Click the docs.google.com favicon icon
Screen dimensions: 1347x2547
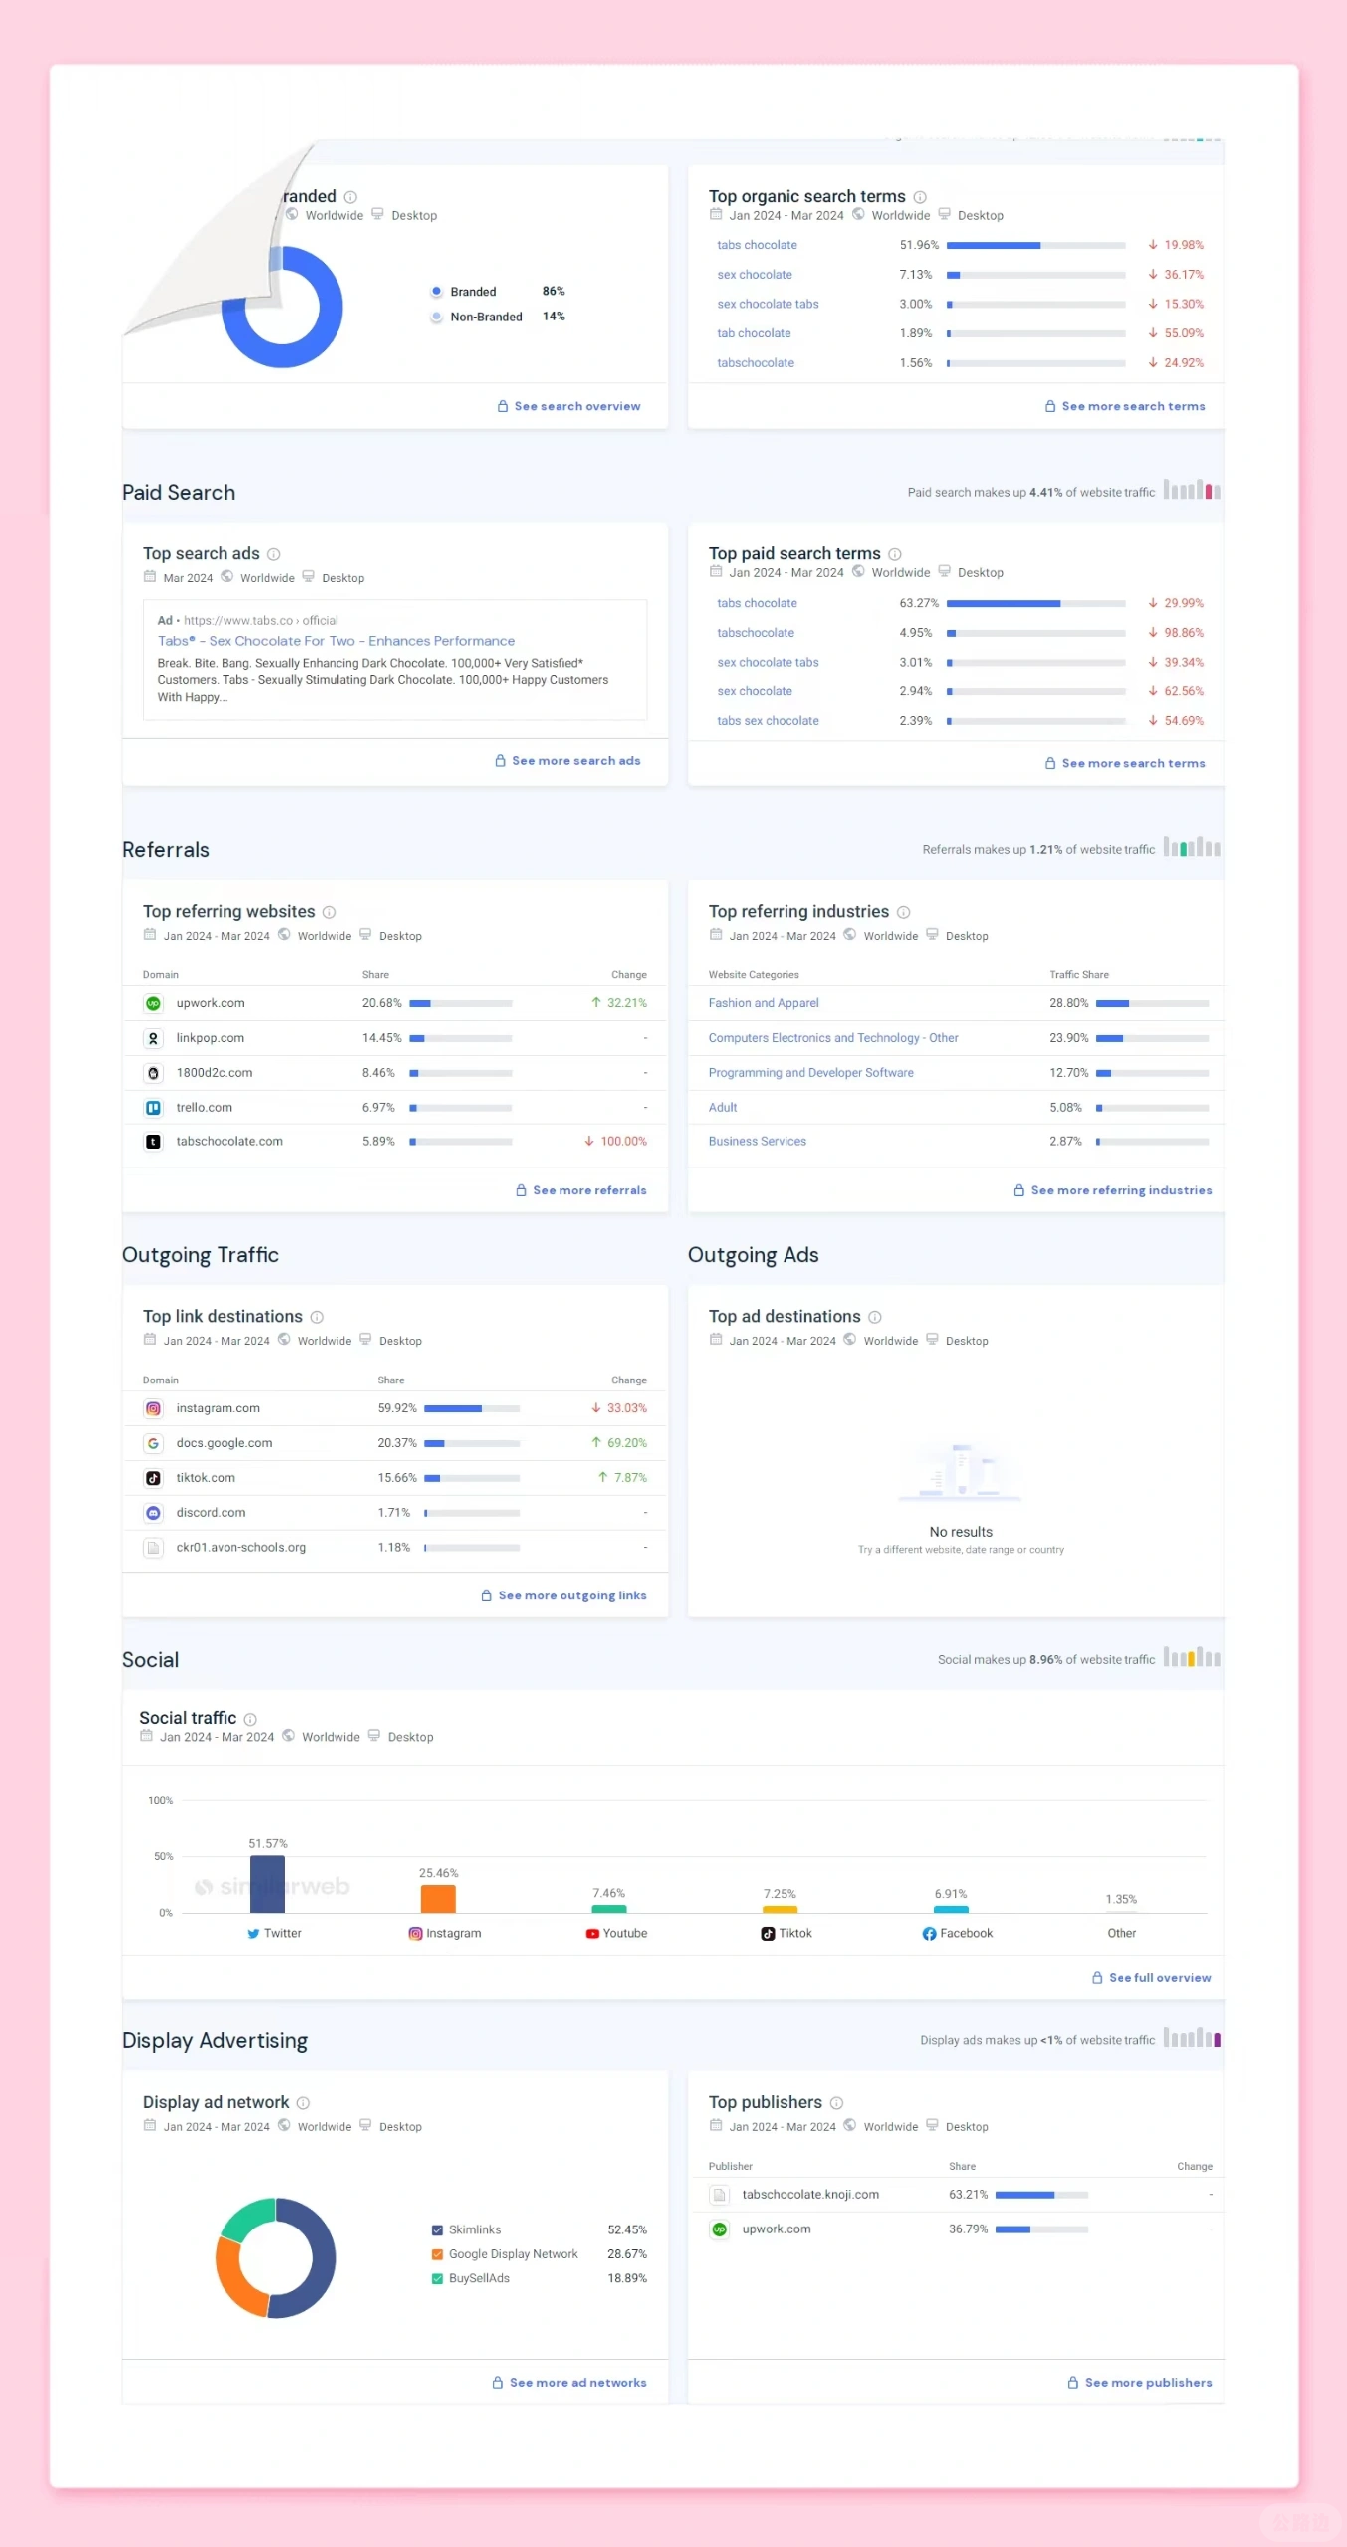153,1443
